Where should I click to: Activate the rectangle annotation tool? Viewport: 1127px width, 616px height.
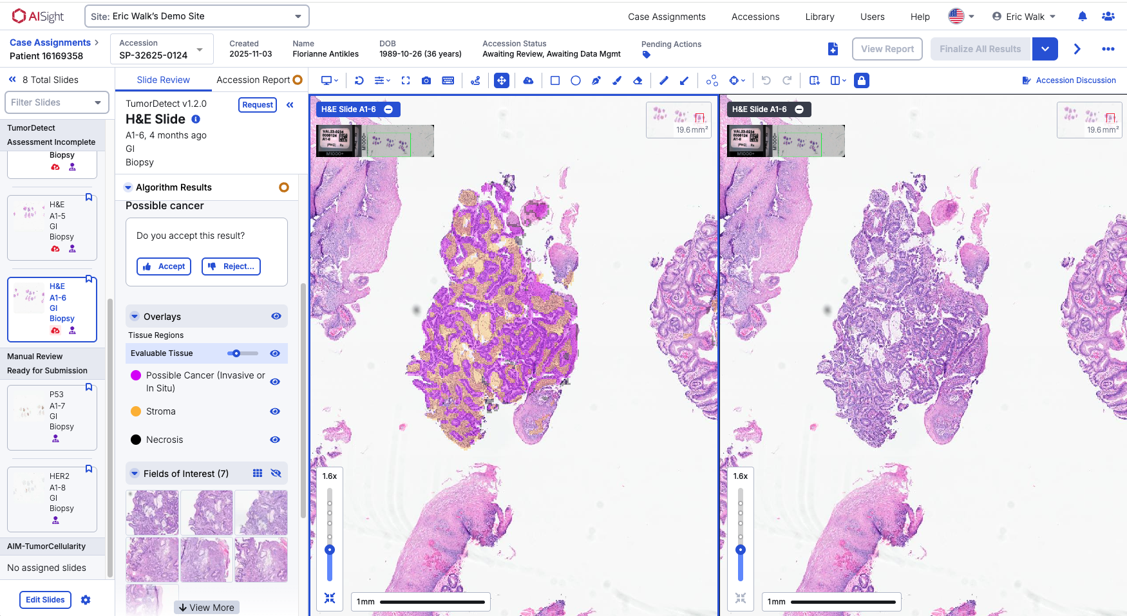coord(554,80)
